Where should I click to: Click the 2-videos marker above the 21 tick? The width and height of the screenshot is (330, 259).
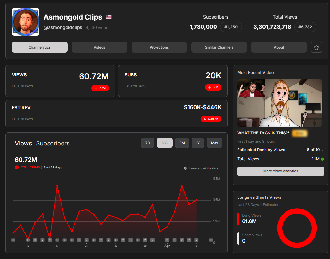point(86,240)
